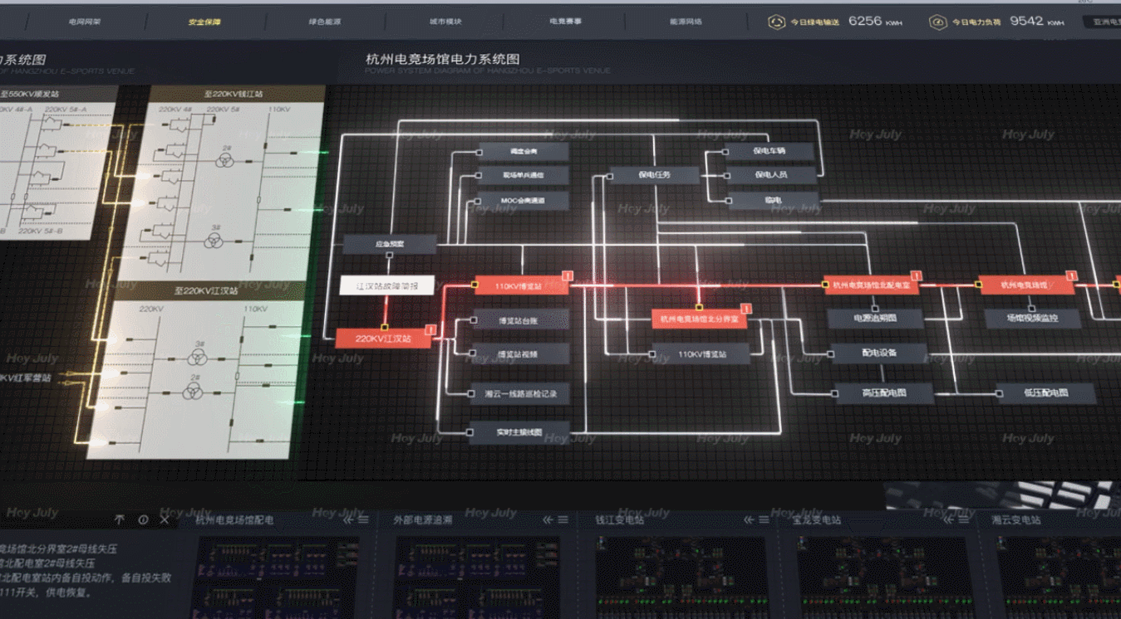The width and height of the screenshot is (1121, 619).
Task: Collapse the 宝龙变电站 panel with its chevron
Action: point(947,520)
